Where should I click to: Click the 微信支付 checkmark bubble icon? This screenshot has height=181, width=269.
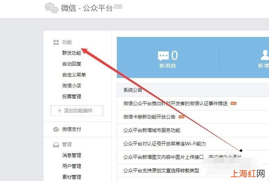[x=56, y=129]
